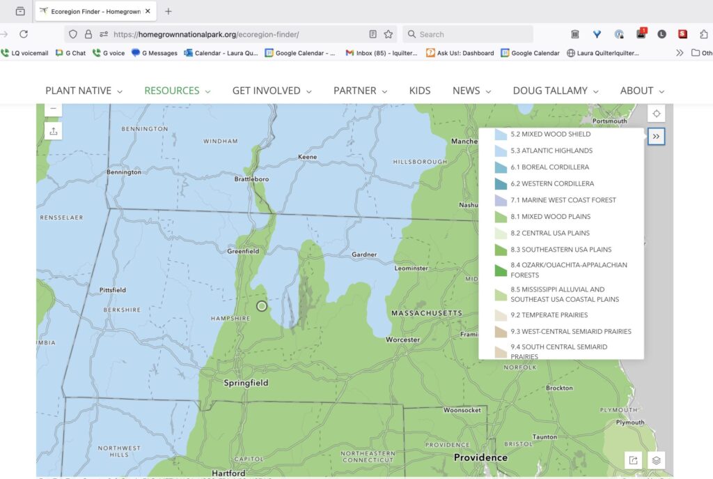The height and width of the screenshot is (479, 713).
Task: Open the Resources dropdown menu
Action: (x=178, y=91)
